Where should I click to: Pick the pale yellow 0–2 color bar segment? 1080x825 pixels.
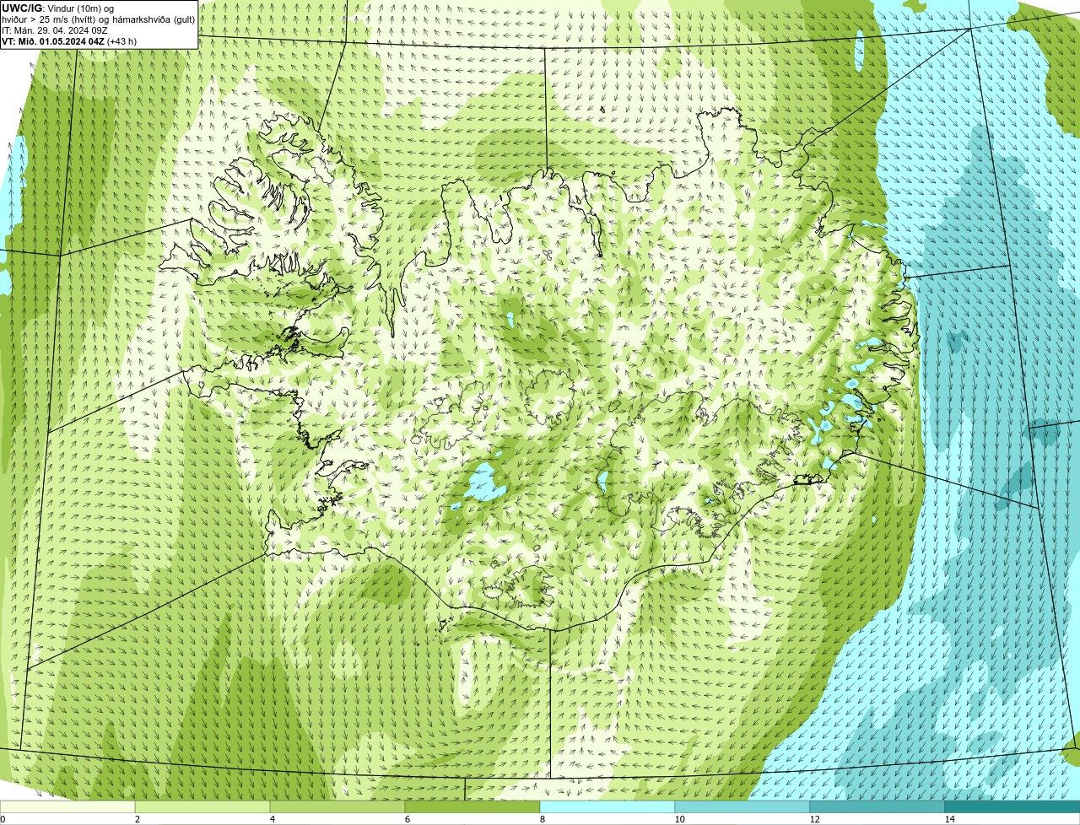point(67,806)
